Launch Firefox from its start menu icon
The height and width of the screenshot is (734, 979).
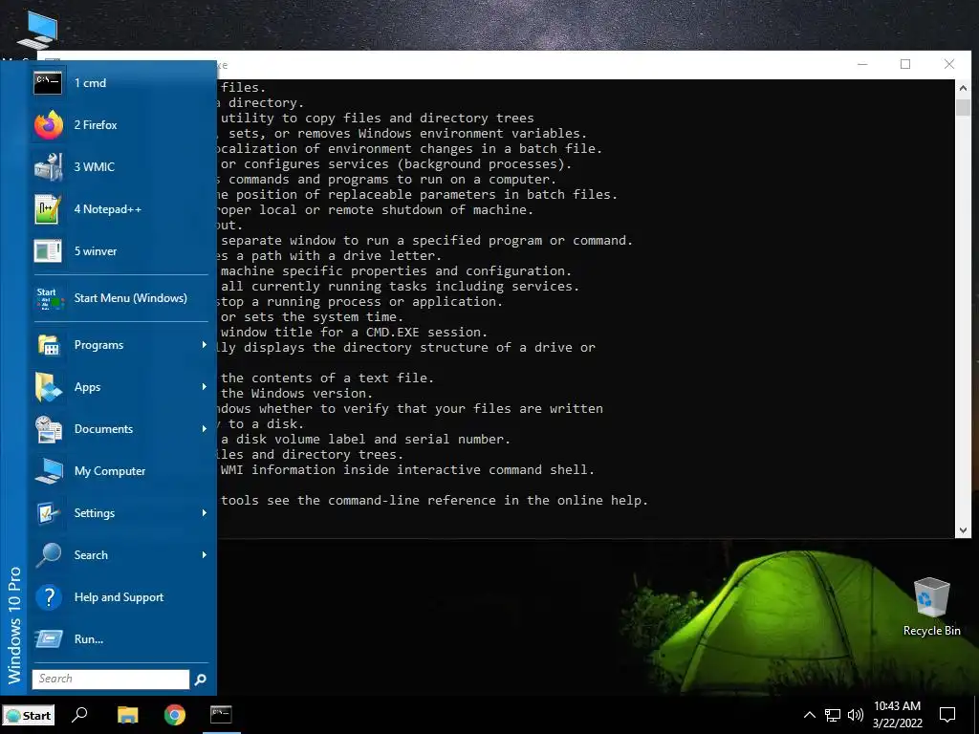pos(48,125)
